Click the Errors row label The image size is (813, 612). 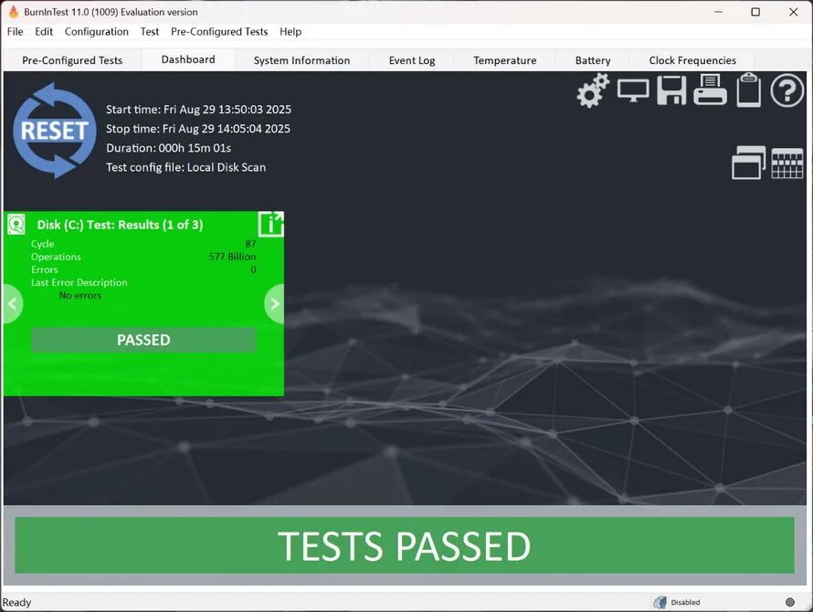click(x=44, y=269)
